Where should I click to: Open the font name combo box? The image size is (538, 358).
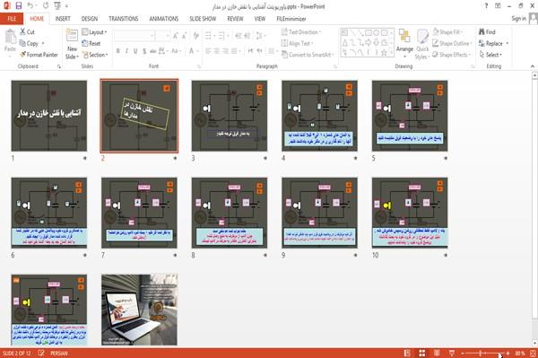click(x=134, y=36)
